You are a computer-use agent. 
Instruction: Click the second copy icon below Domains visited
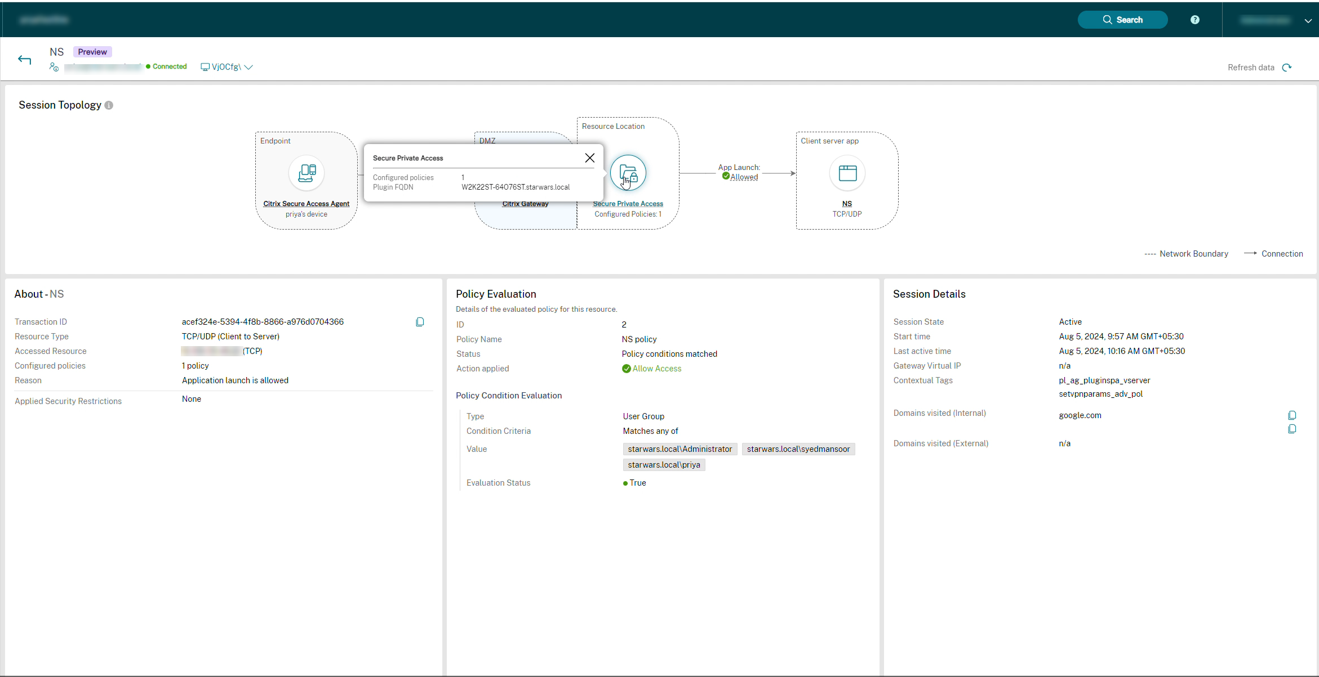(1292, 428)
